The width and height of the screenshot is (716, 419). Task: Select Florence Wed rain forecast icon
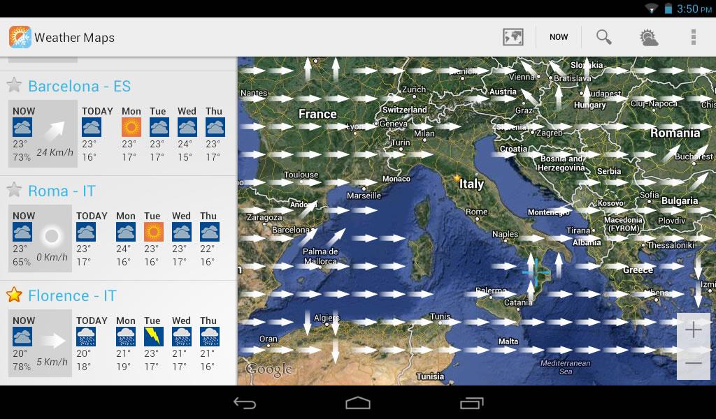point(182,337)
